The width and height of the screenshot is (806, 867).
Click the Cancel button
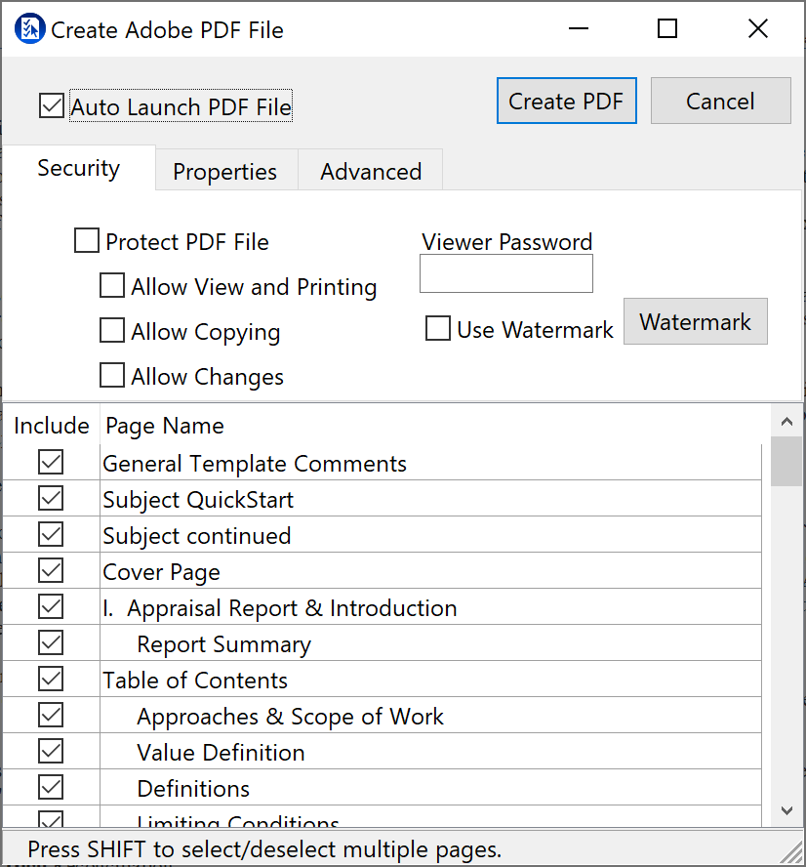click(x=720, y=102)
